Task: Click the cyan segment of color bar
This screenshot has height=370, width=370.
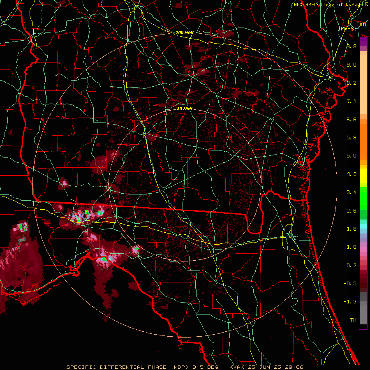Action: (363, 226)
